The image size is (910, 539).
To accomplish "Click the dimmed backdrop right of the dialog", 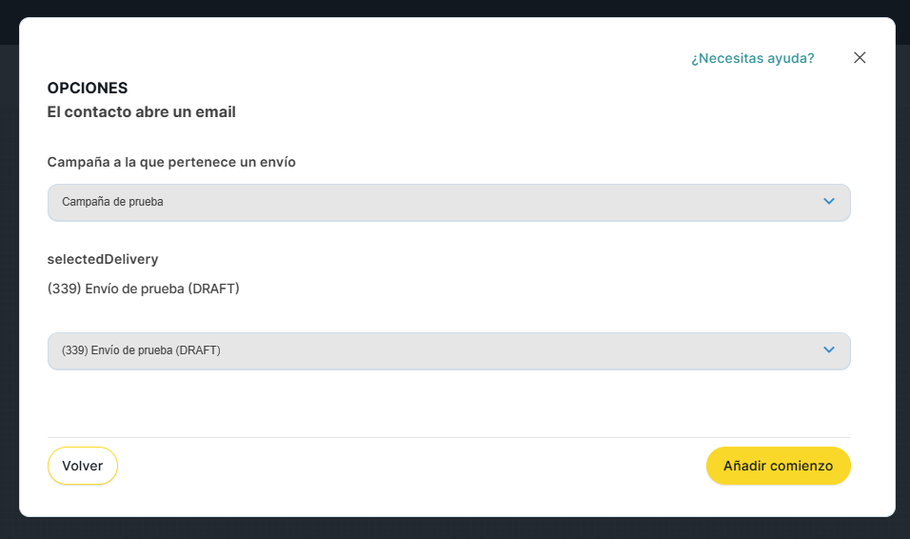I will point(902,286).
